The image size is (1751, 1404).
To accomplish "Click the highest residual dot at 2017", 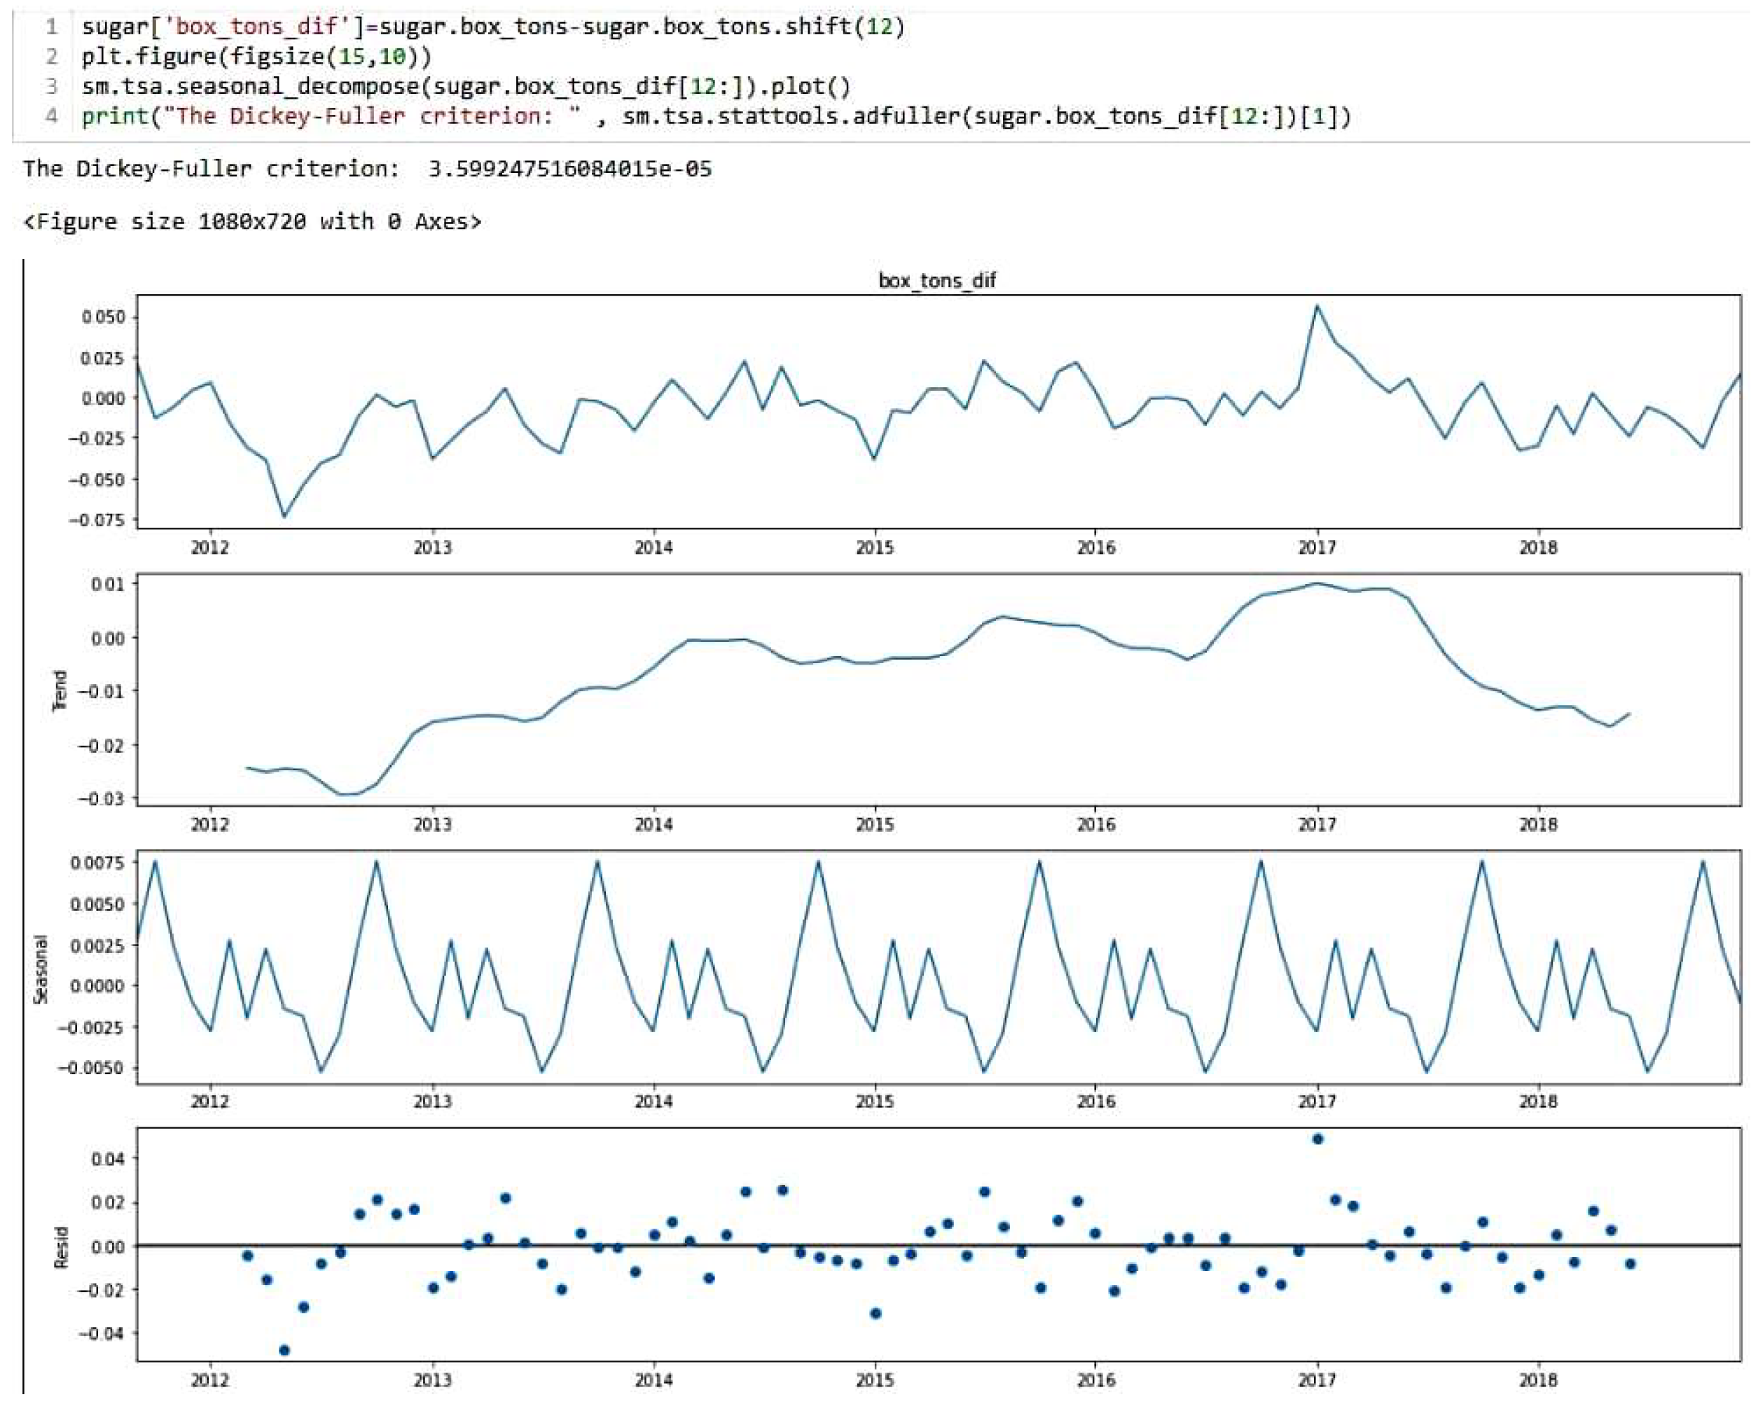I will tap(1317, 1139).
